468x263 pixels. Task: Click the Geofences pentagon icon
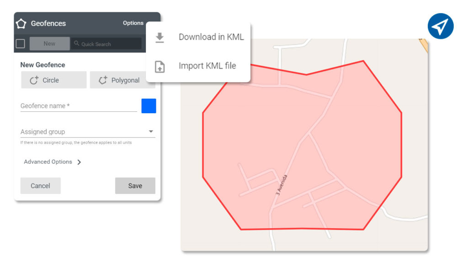coord(21,24)
